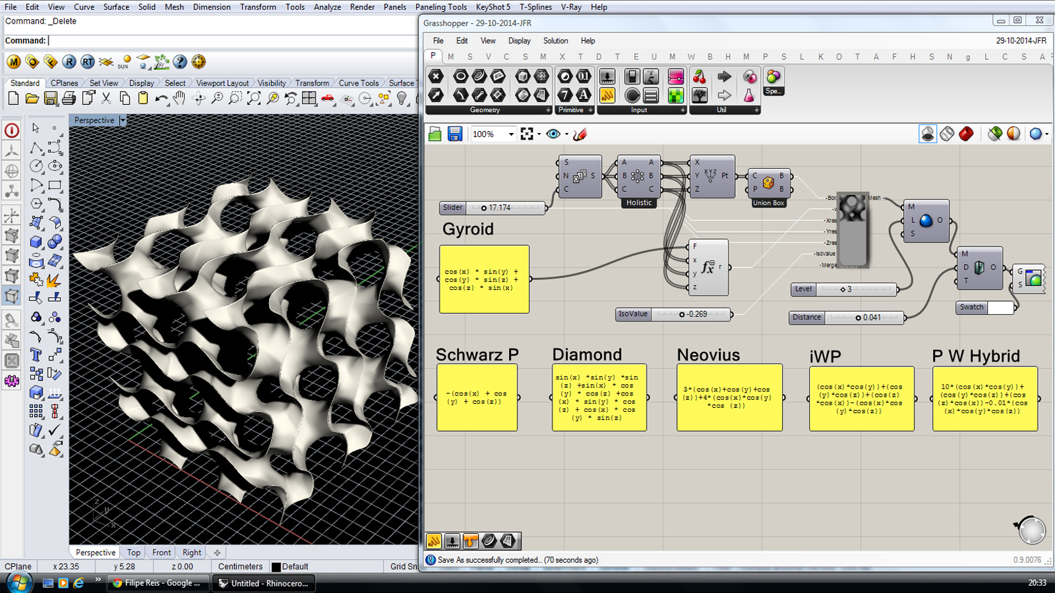The width and height of the screenshot is (1055, 593).
Task: Click the V-Ray RT render icon
Action: pos(88,62)
